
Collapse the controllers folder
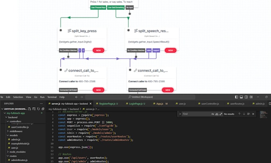pos(8,121)
